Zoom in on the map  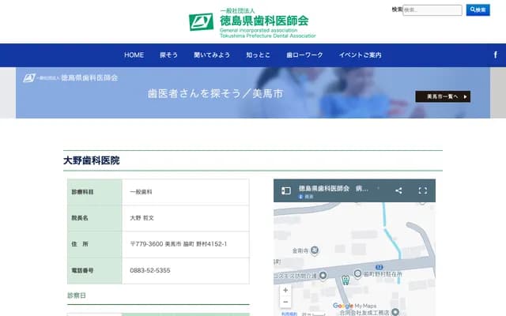[285, 290]
